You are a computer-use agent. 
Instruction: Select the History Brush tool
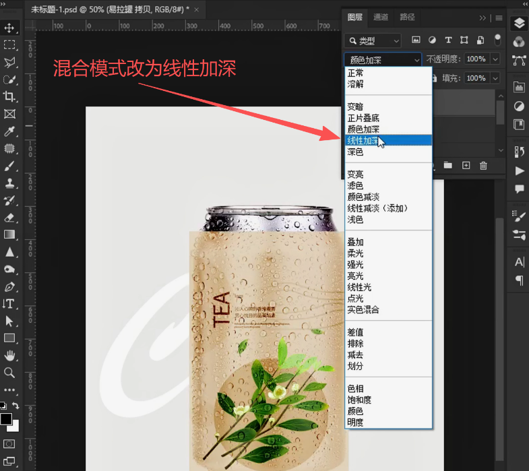9,200
